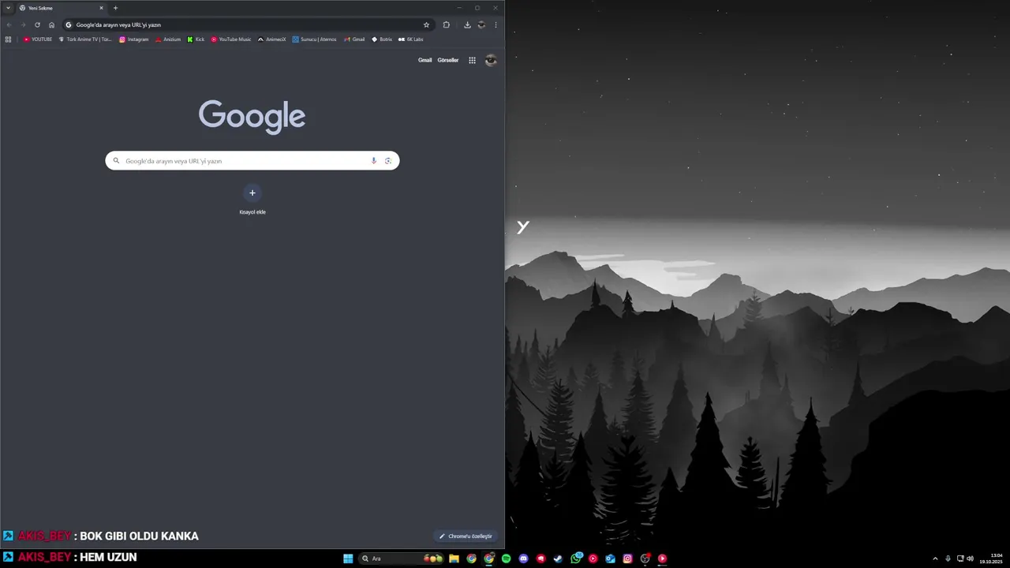Viewport: 1010px width, 568px height.
Task: Go to Chrome home page icon
Action: [52, 24]
